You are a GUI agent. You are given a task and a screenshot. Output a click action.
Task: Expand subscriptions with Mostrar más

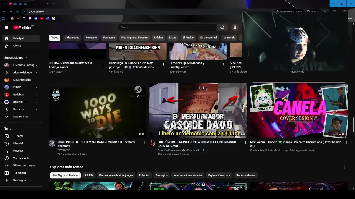tap(21, 117)
